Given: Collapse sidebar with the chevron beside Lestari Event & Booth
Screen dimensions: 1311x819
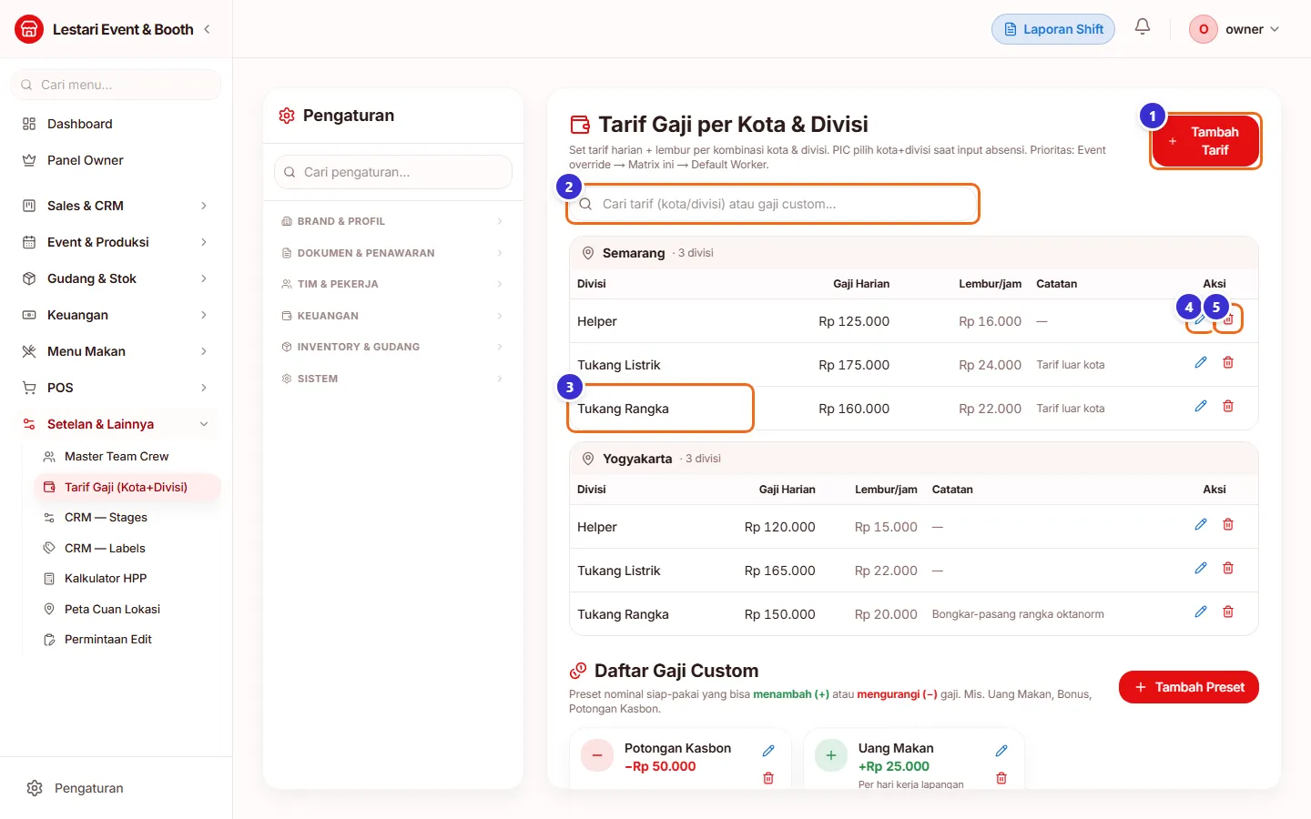Looking at the screenshot, I should [207, 29].
